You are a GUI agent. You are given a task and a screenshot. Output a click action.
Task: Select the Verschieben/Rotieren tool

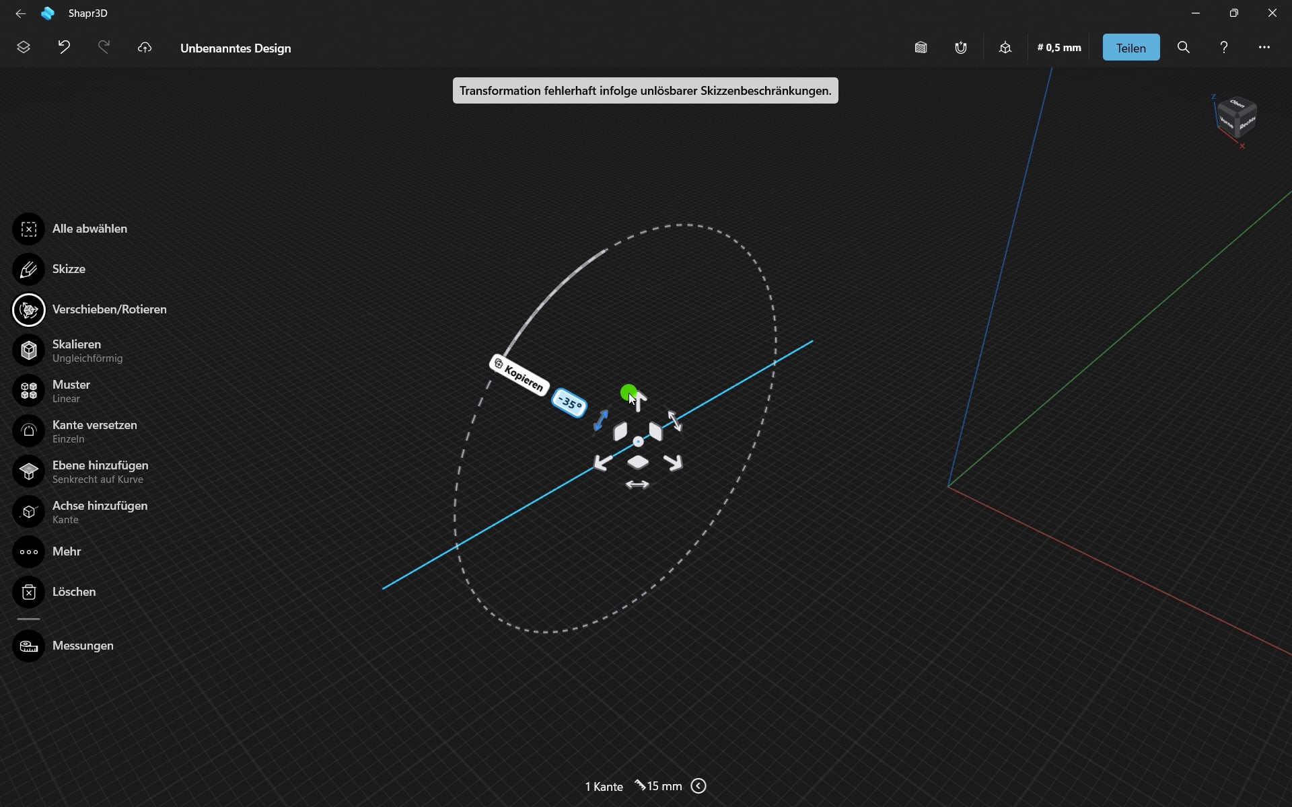(28, 310)
